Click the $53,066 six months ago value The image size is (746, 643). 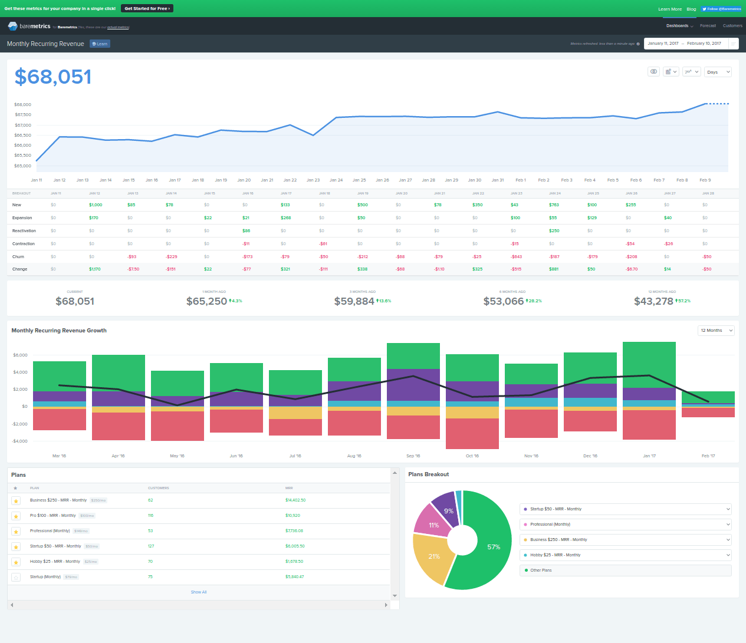point(504,301)
